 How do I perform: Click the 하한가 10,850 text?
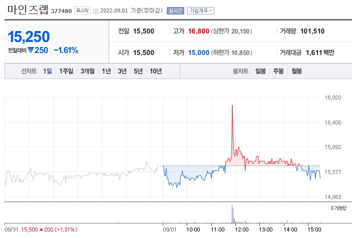click(x=231, y=52)
